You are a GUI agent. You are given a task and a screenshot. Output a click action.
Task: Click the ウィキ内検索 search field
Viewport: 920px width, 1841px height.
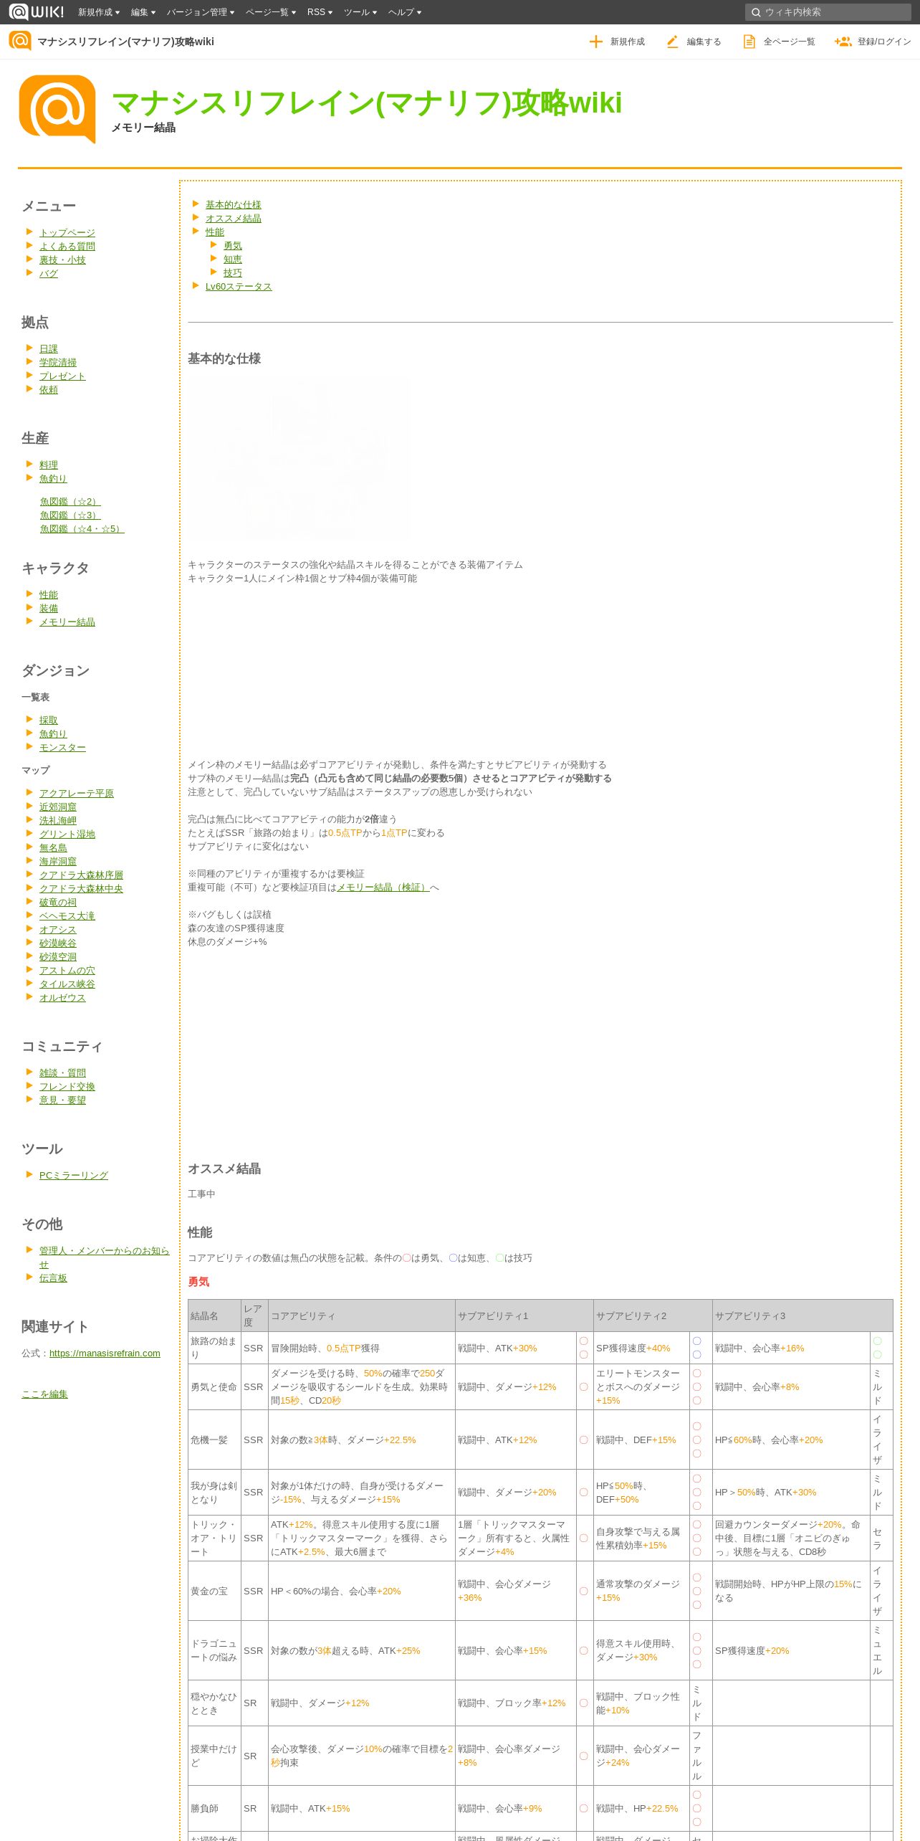click(828, 12)
